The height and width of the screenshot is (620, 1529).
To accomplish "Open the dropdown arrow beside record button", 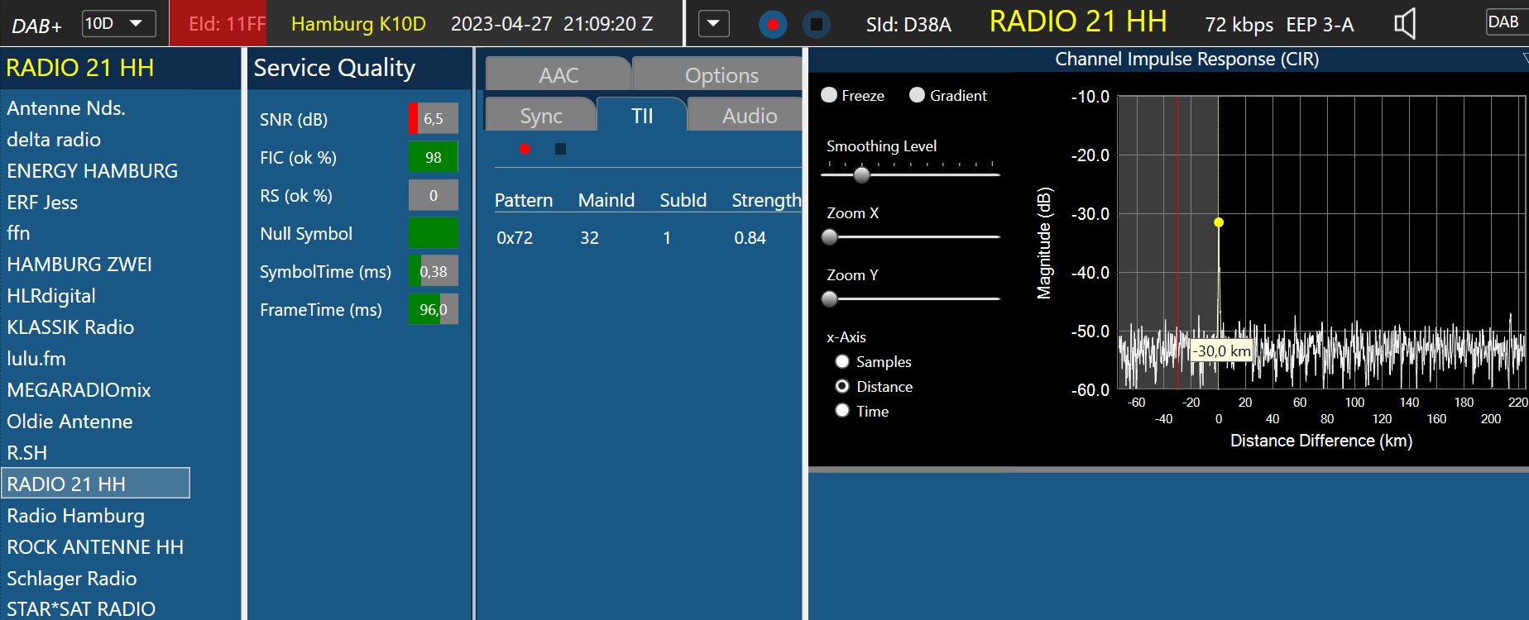I will point(713,24).
